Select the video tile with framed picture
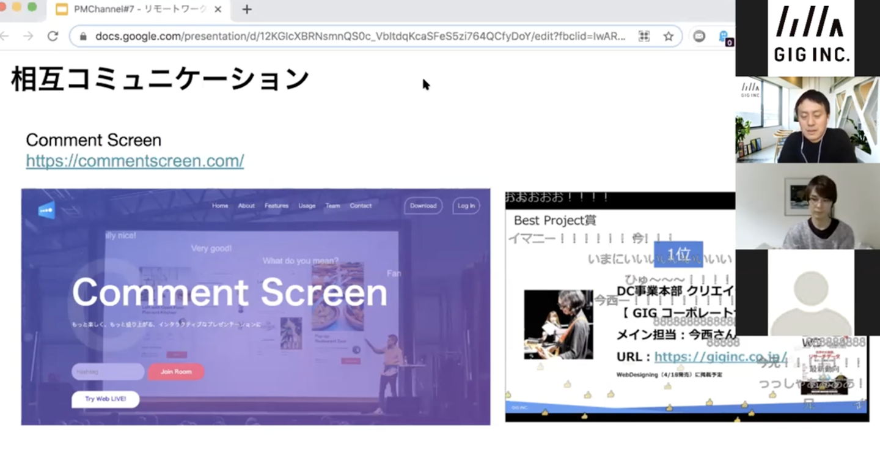The height and width of the screenshot is (469, 880). click(807, 206)
